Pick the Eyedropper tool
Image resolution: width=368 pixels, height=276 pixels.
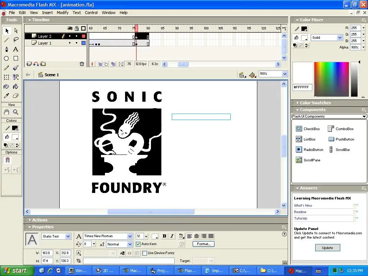tap(6, 96)
